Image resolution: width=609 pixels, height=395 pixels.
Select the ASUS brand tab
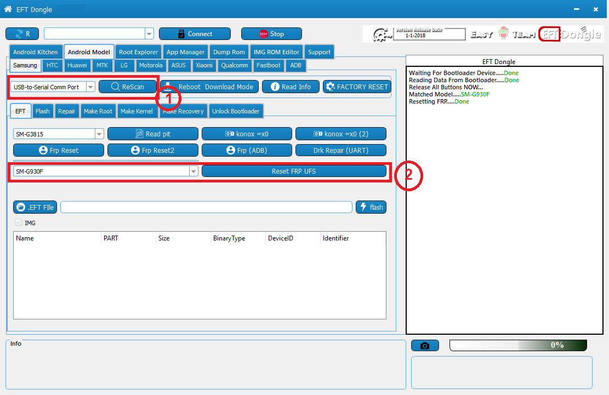point(178,65)
